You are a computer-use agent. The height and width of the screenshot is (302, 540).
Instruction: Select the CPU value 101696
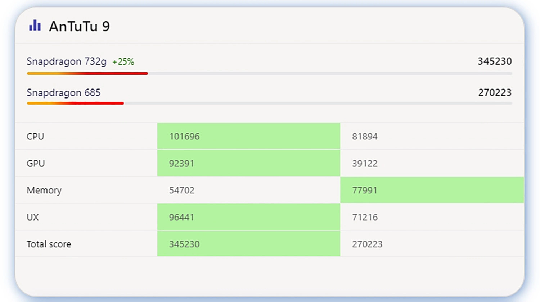(184, 136)
